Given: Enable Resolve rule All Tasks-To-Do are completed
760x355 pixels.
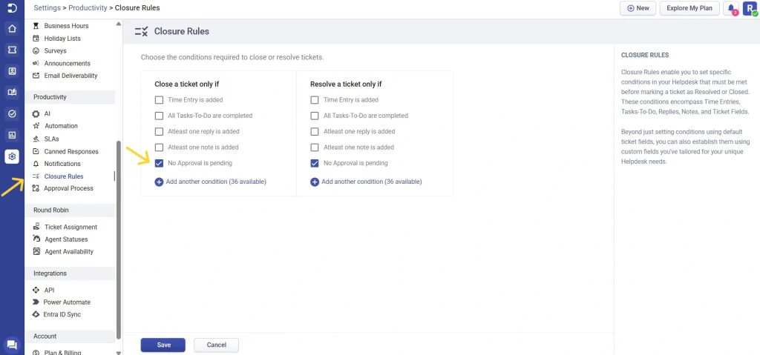Looking at the screenshot, I should [x=315, y=116].
